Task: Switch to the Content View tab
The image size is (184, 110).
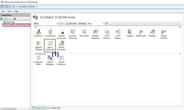Action: tap(54, 108)
